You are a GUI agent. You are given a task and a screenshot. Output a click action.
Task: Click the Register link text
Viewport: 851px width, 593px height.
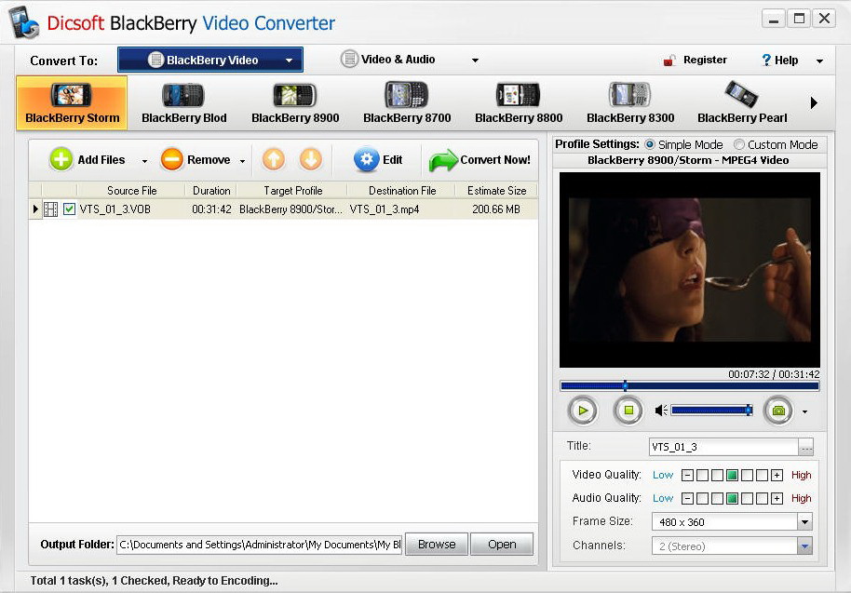[705, 60]
